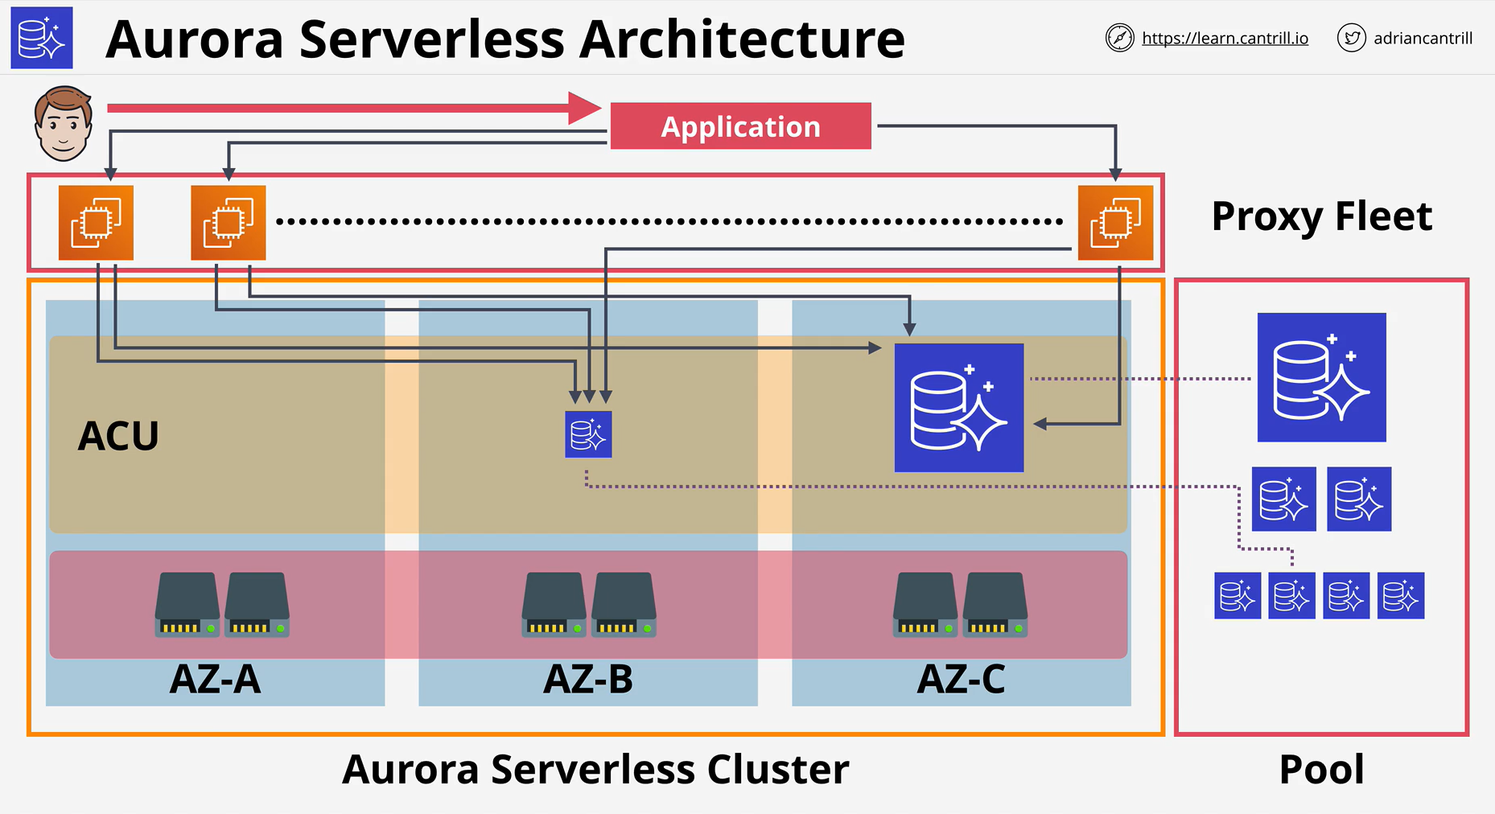This screenshot has height=814, width=1495.
Task: Select the left storage drive in AZ-A
Action: 187,605
